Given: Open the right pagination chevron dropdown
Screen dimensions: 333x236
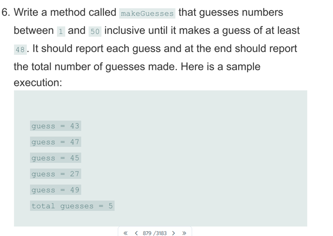Looking at the screenshot, I should (x=174, y=233).
